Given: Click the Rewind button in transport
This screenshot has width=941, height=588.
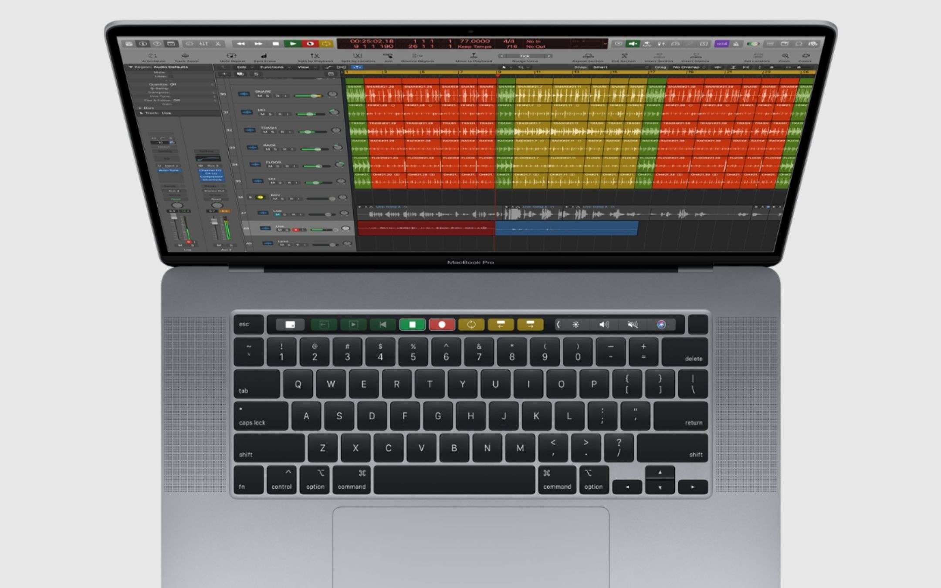Looking at the screenshot, I should pyautogui.click(x=240, y=44).
